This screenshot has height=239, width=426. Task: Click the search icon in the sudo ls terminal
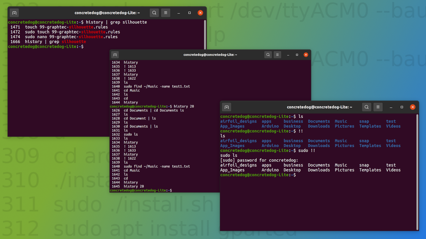click(366, 107)
